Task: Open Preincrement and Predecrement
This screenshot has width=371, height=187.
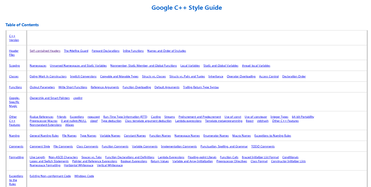Action: (200, 117)
